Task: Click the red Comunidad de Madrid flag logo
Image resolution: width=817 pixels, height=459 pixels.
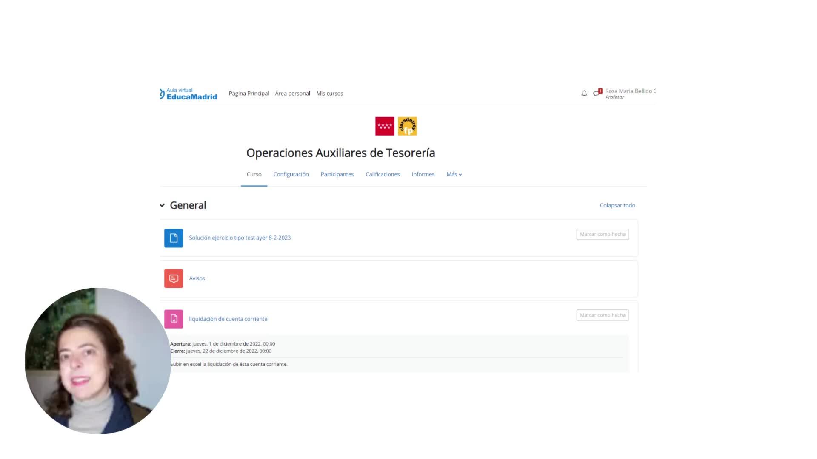Action: point(385,126)
